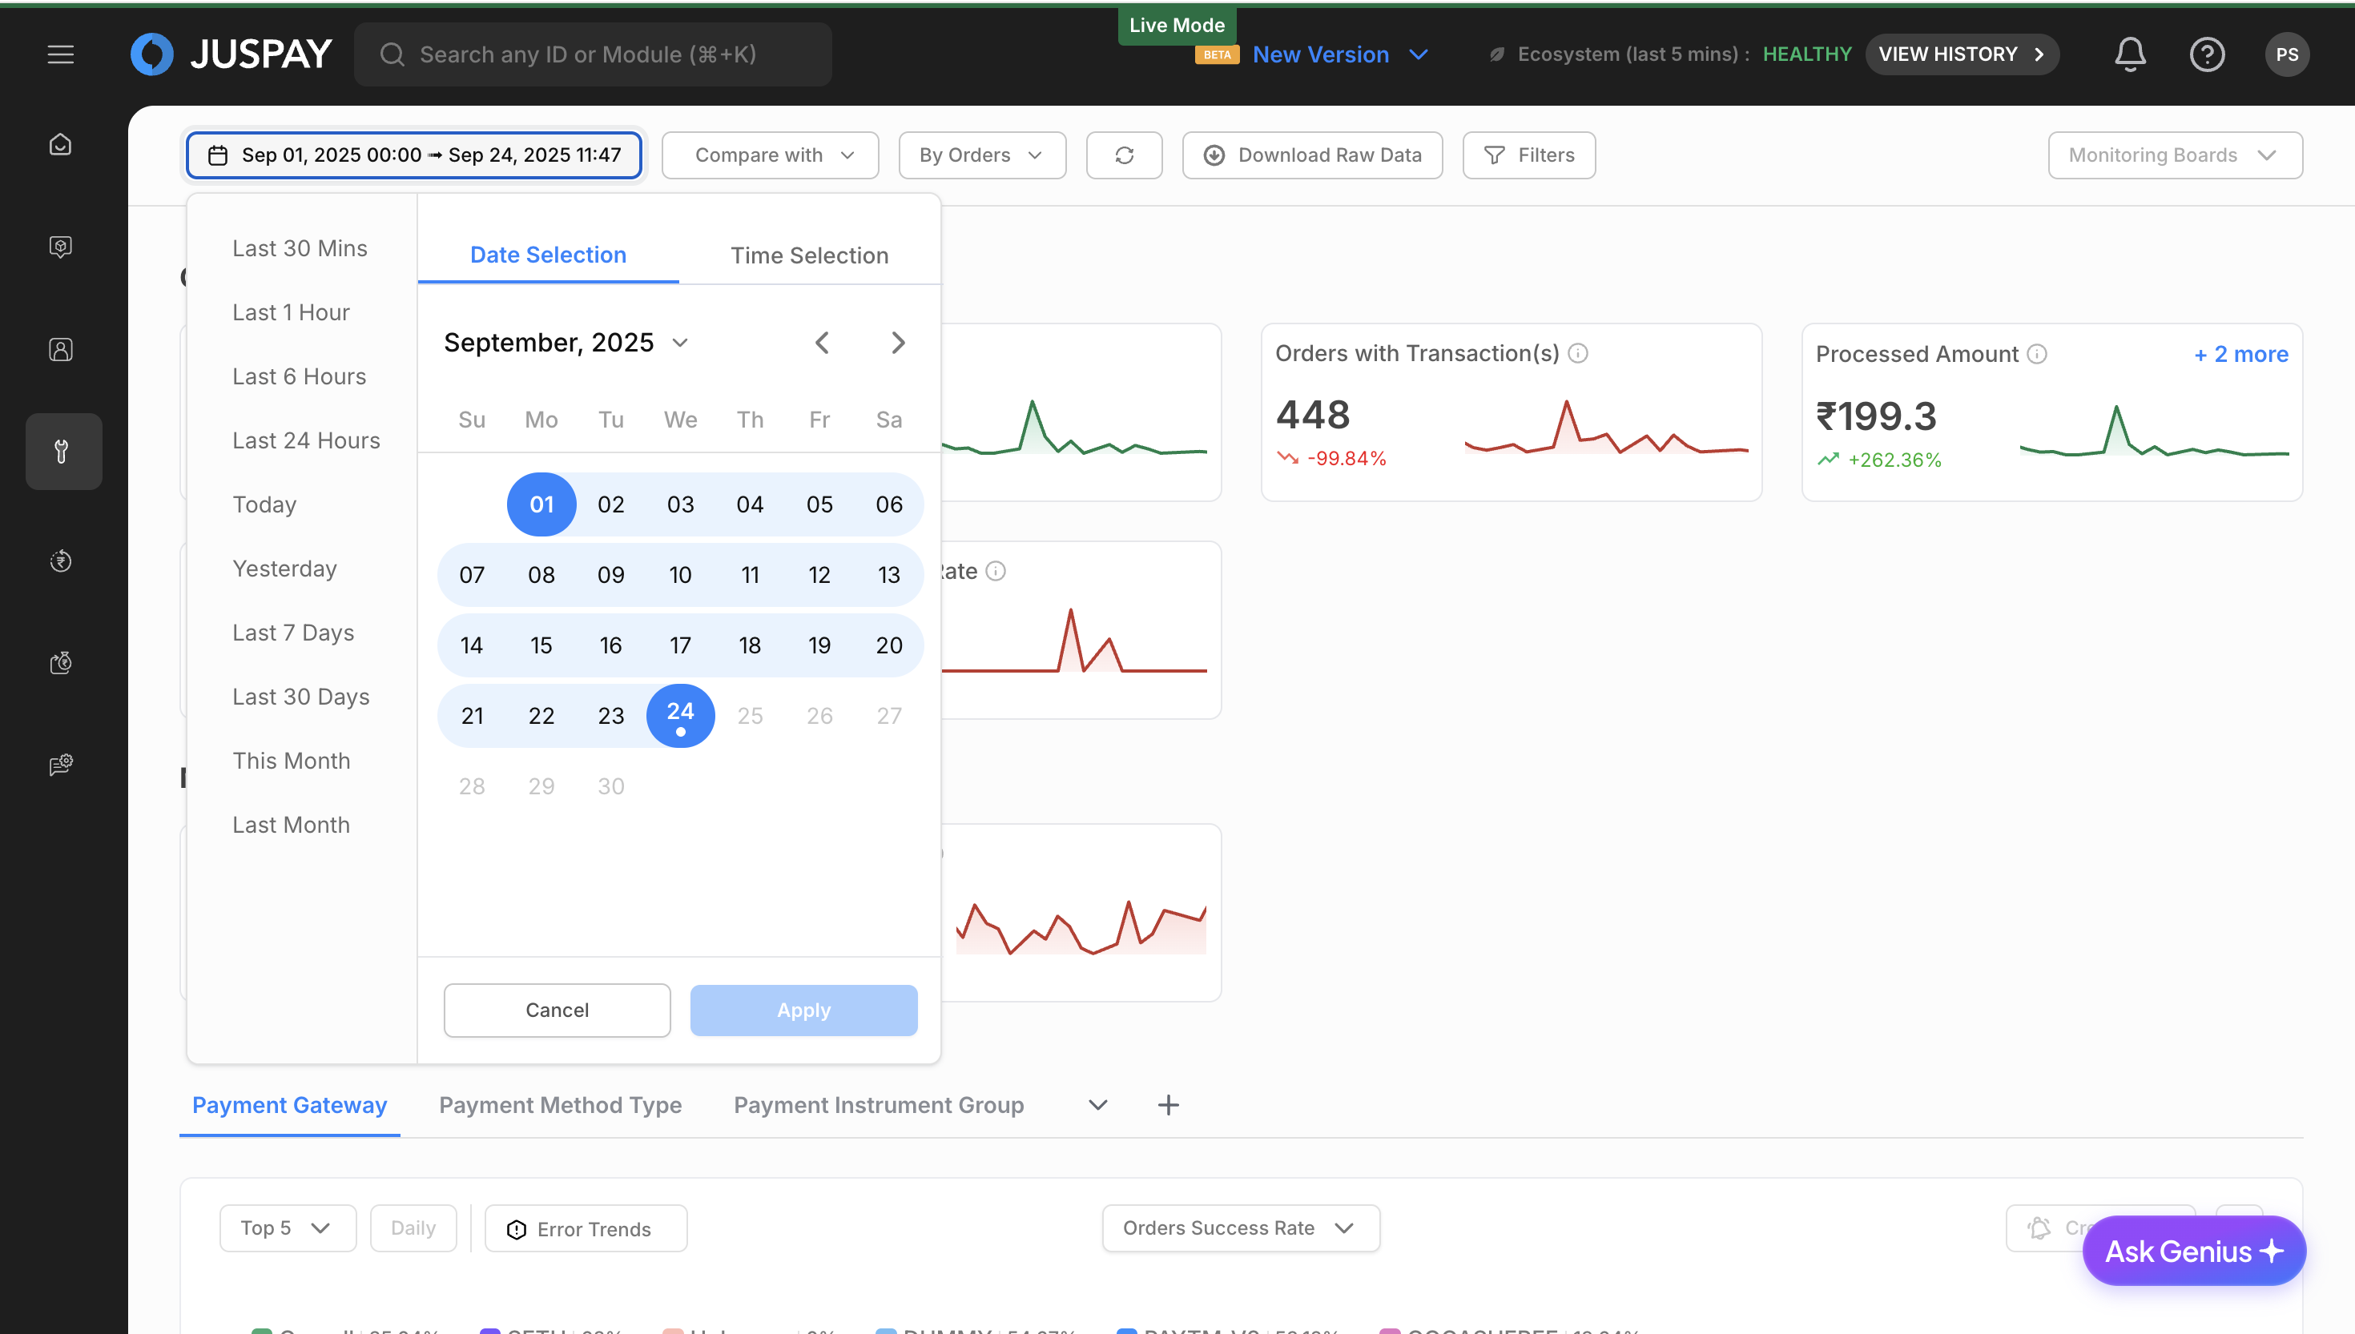Click the plus icon to add tab

1169,1105
